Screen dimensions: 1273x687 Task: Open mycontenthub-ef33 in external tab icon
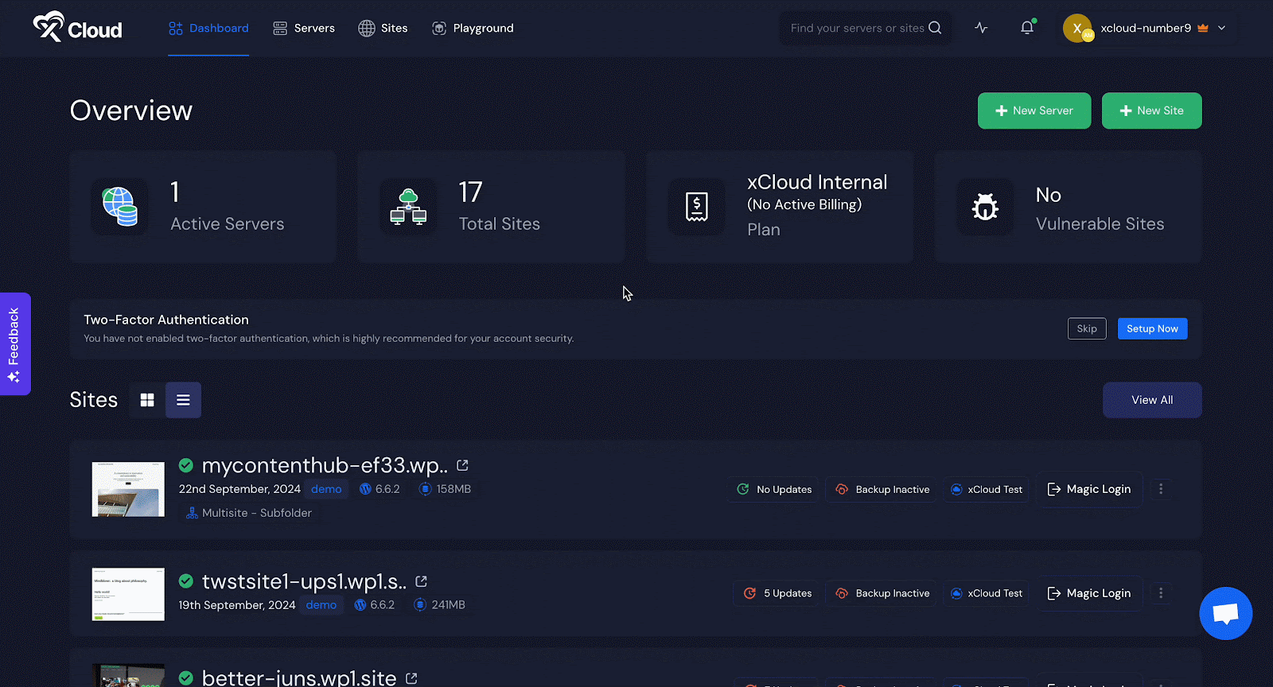(462, 465)
